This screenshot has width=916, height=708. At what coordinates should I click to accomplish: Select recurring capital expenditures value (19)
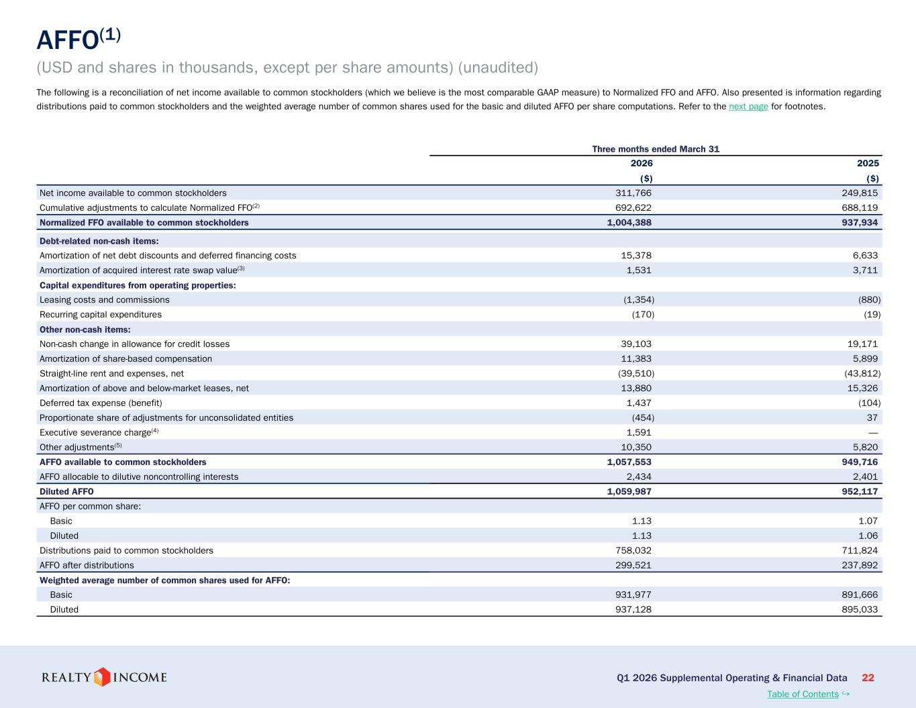coord(872,315)
